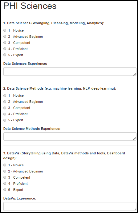Click resize grip of DataViz Experience textarea

[x=135, y=209]
